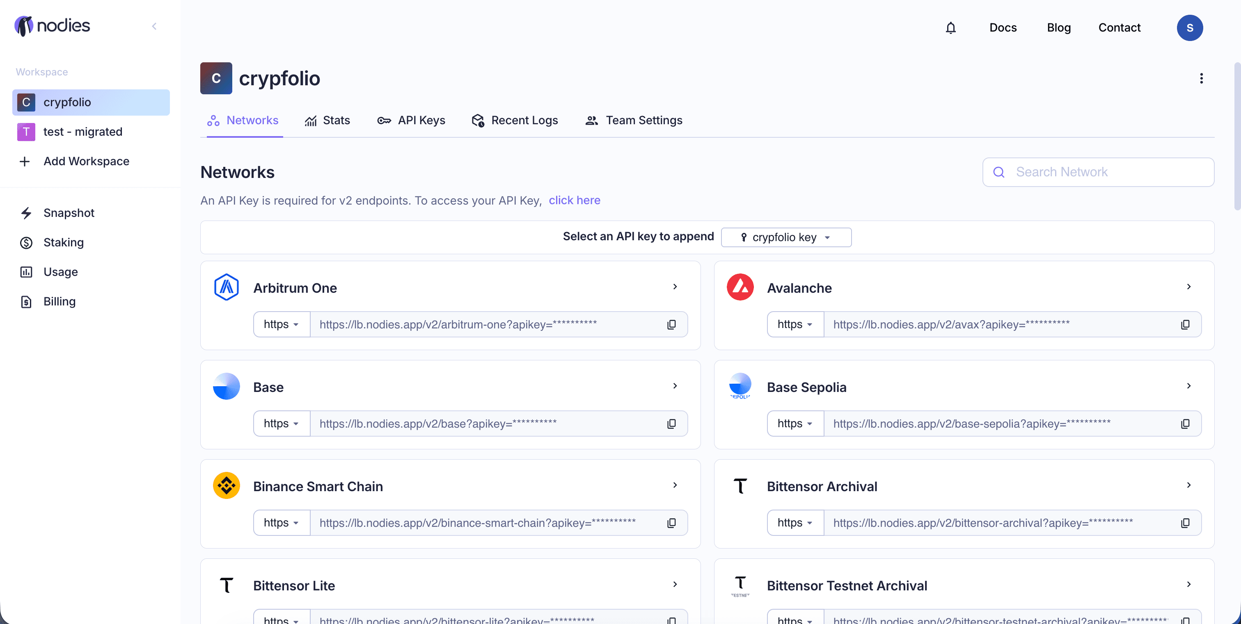Screen dimensions: 1241x624
Task: Open the three-dot workspace options menu
Action: (1201, 78)
